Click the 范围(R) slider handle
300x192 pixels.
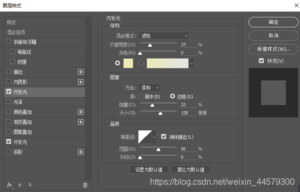coord(159,149)
